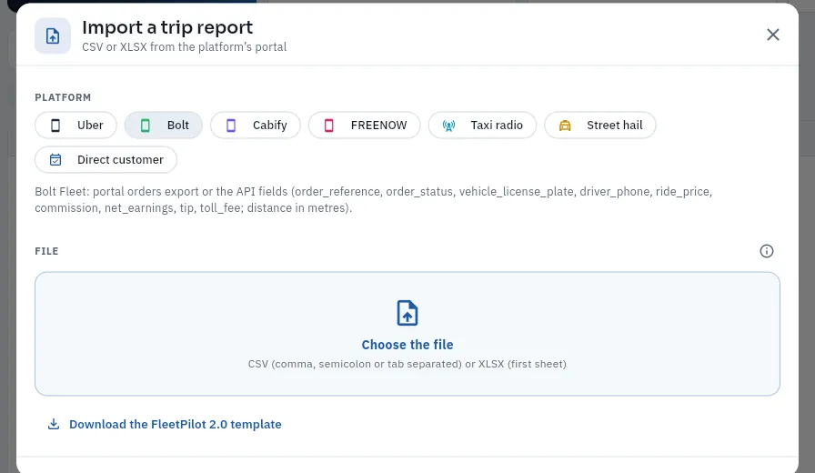Open the file info icon

(767, 251)
